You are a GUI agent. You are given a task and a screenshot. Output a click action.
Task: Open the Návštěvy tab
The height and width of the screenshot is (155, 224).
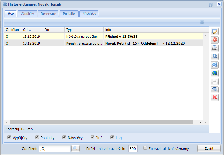[x=89, y=14]
